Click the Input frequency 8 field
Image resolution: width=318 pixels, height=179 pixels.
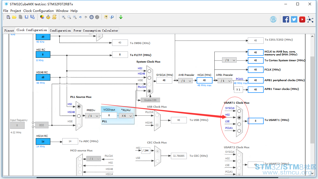17,125
